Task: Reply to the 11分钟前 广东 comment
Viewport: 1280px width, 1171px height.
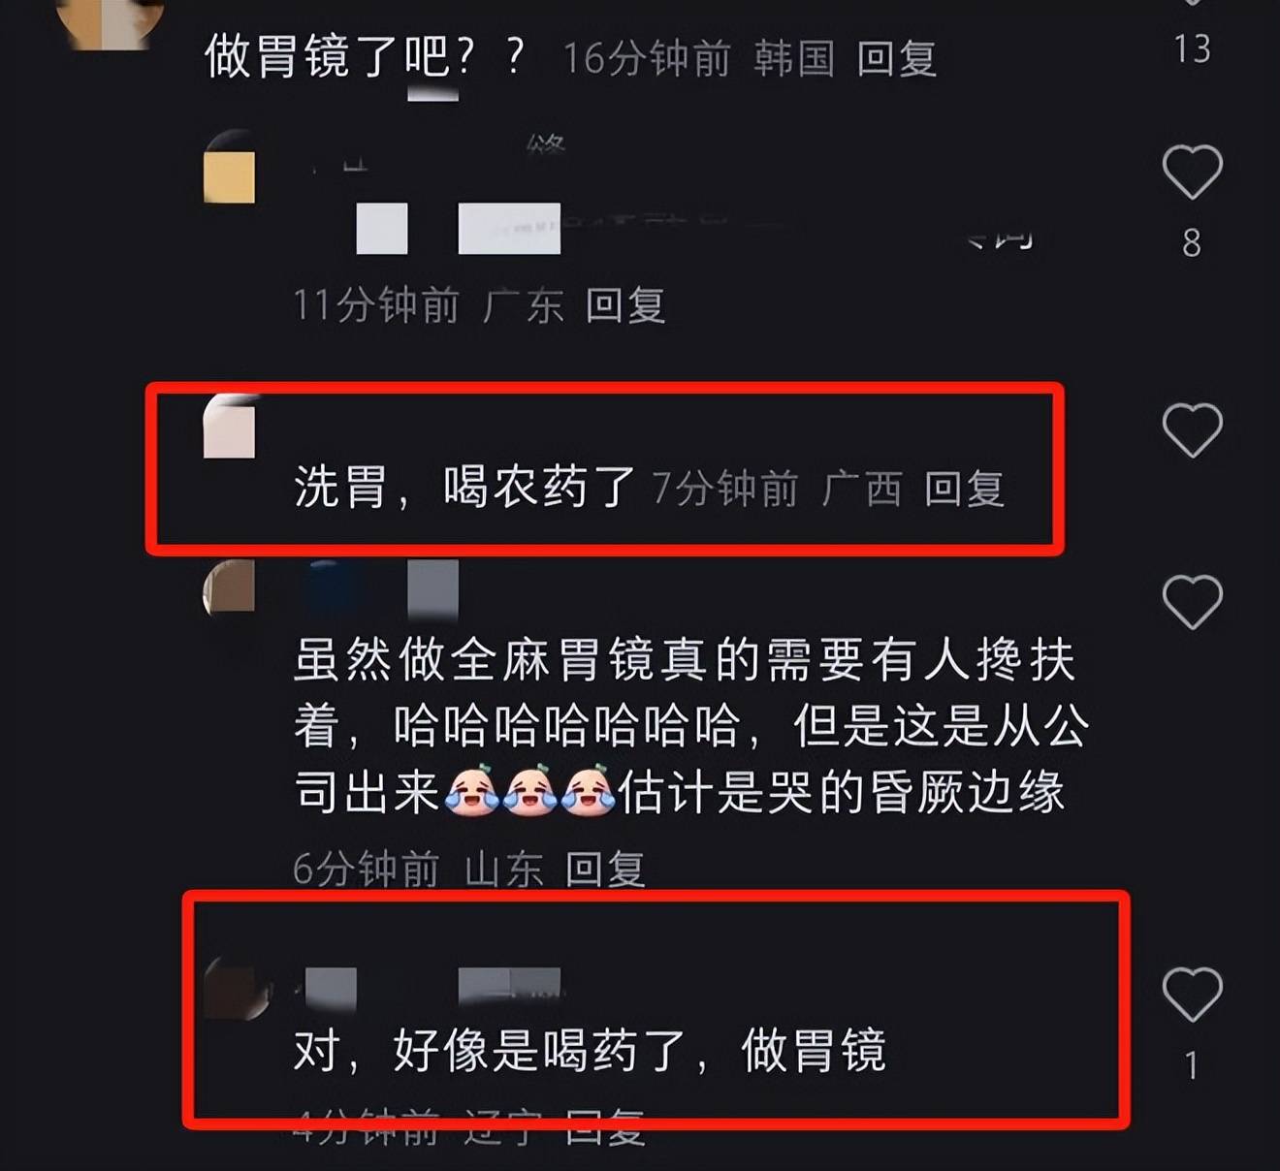Action: tap(625, 305)
